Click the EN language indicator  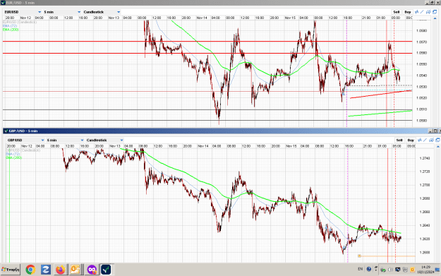361,269
